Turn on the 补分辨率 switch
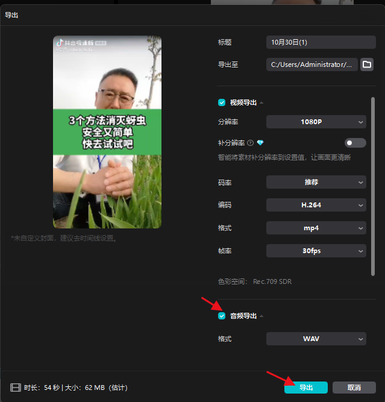The width and height of the screenshot is (385, 402). coord(355,143)
